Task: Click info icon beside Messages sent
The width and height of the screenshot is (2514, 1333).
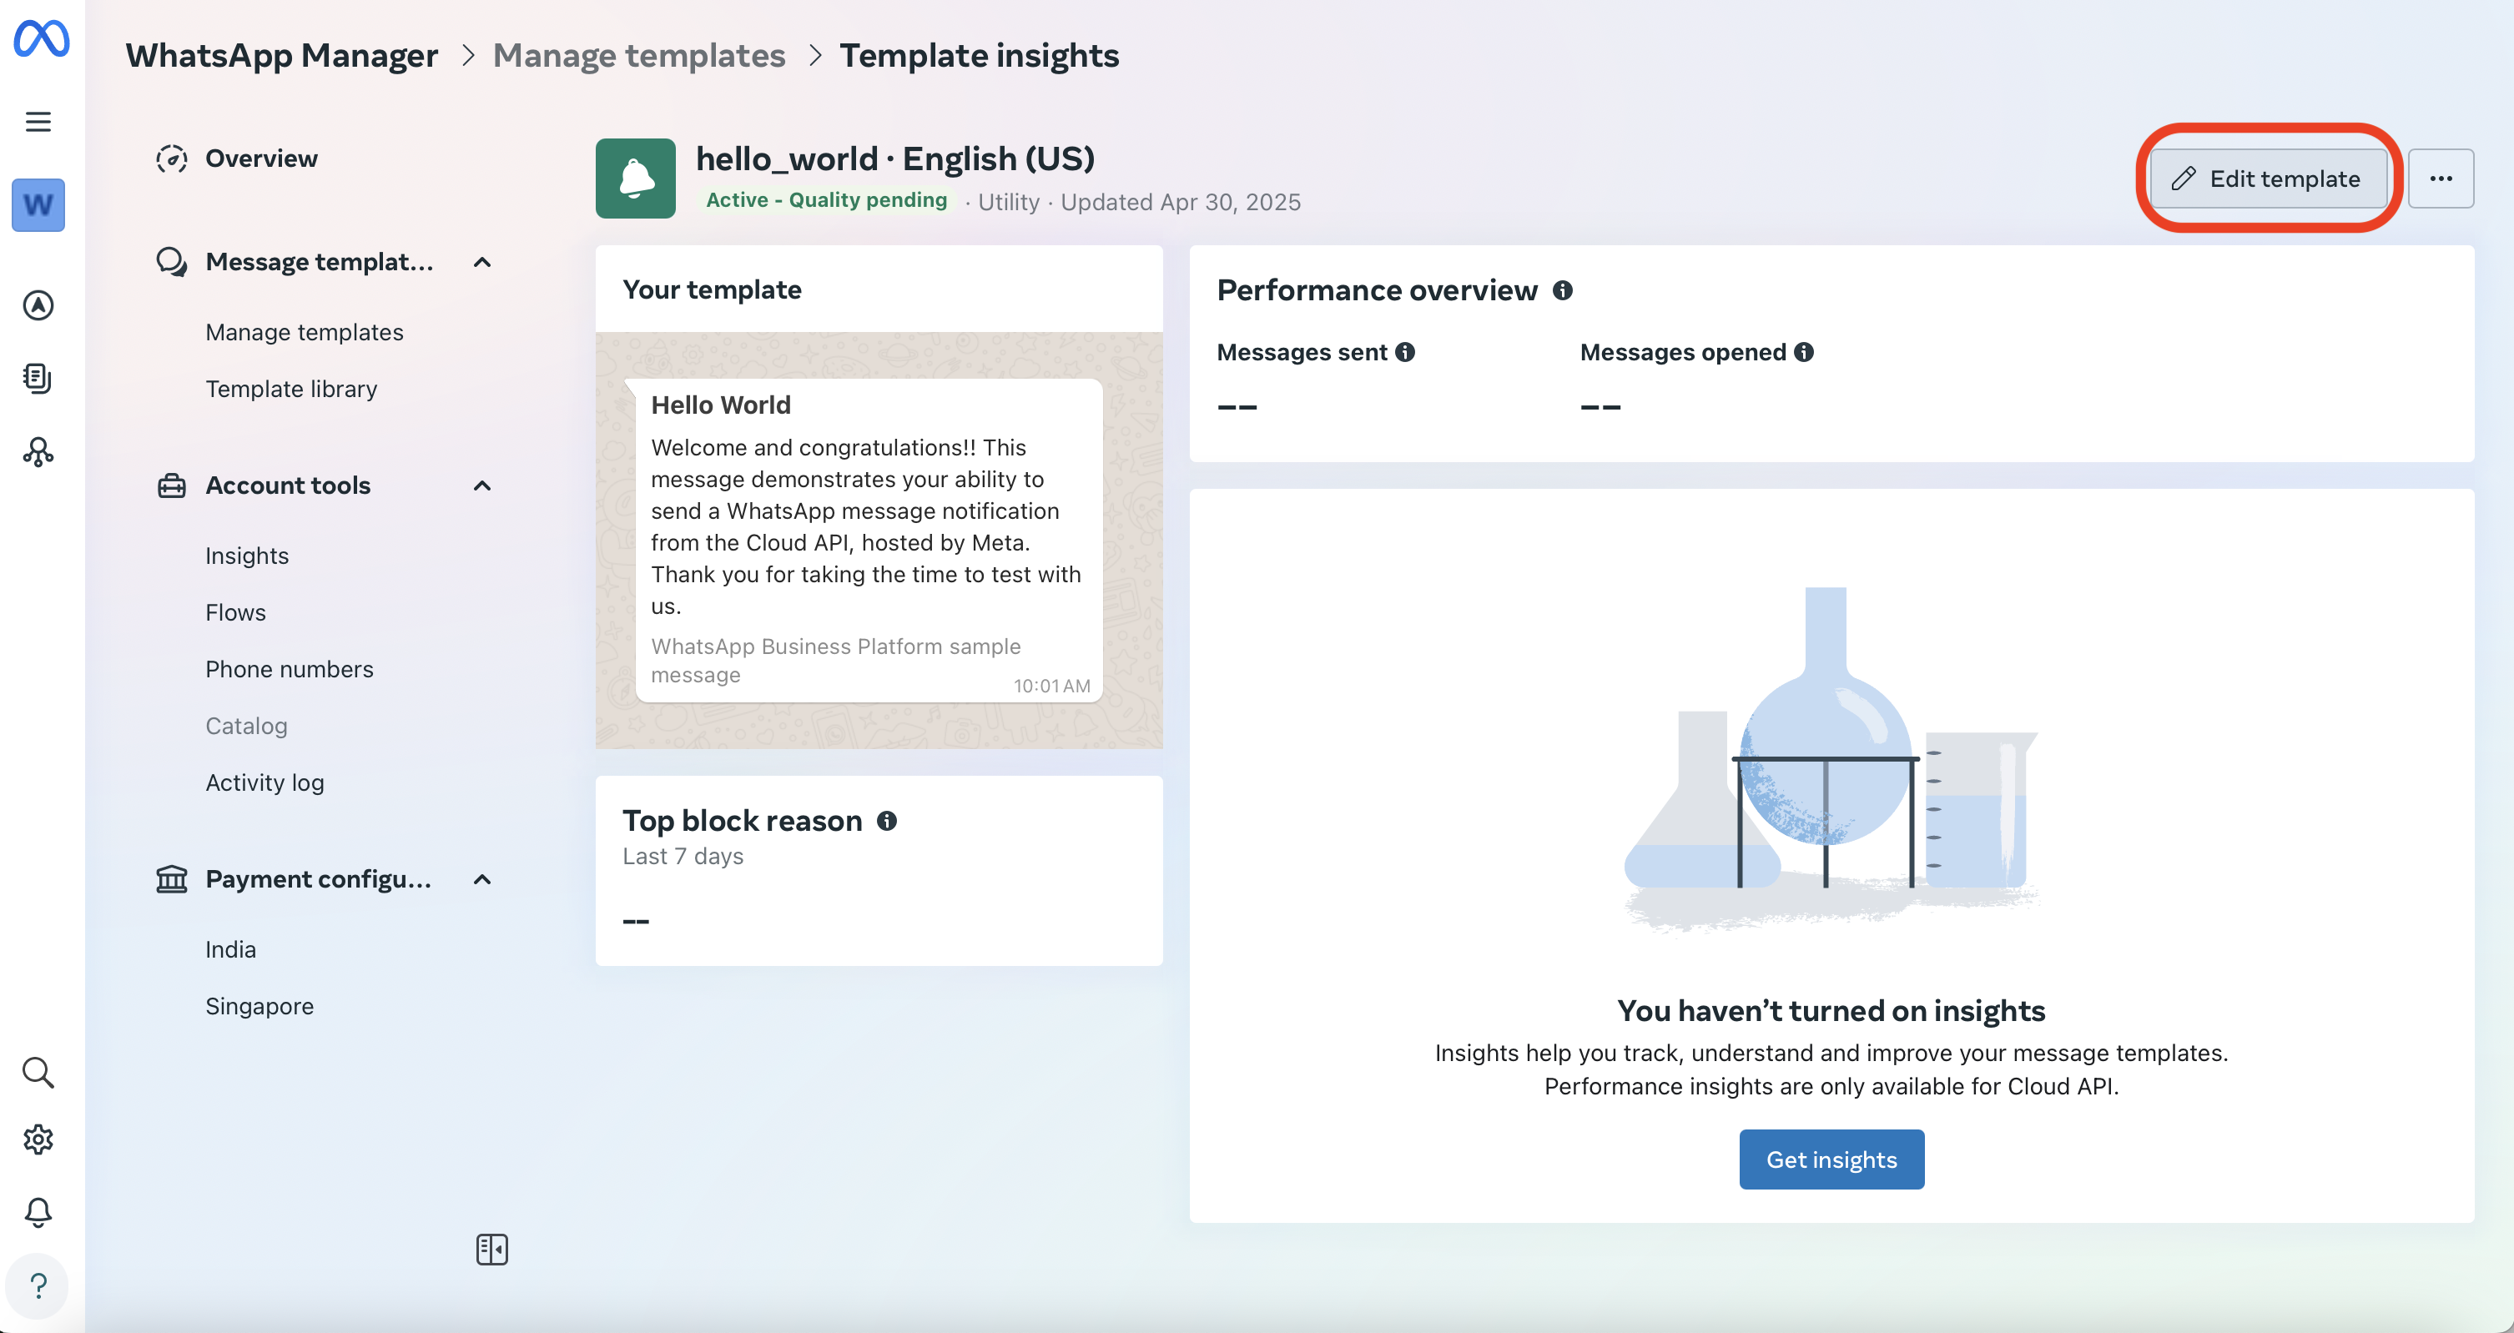Action: pyautogui.click(x=1405, y=352)
